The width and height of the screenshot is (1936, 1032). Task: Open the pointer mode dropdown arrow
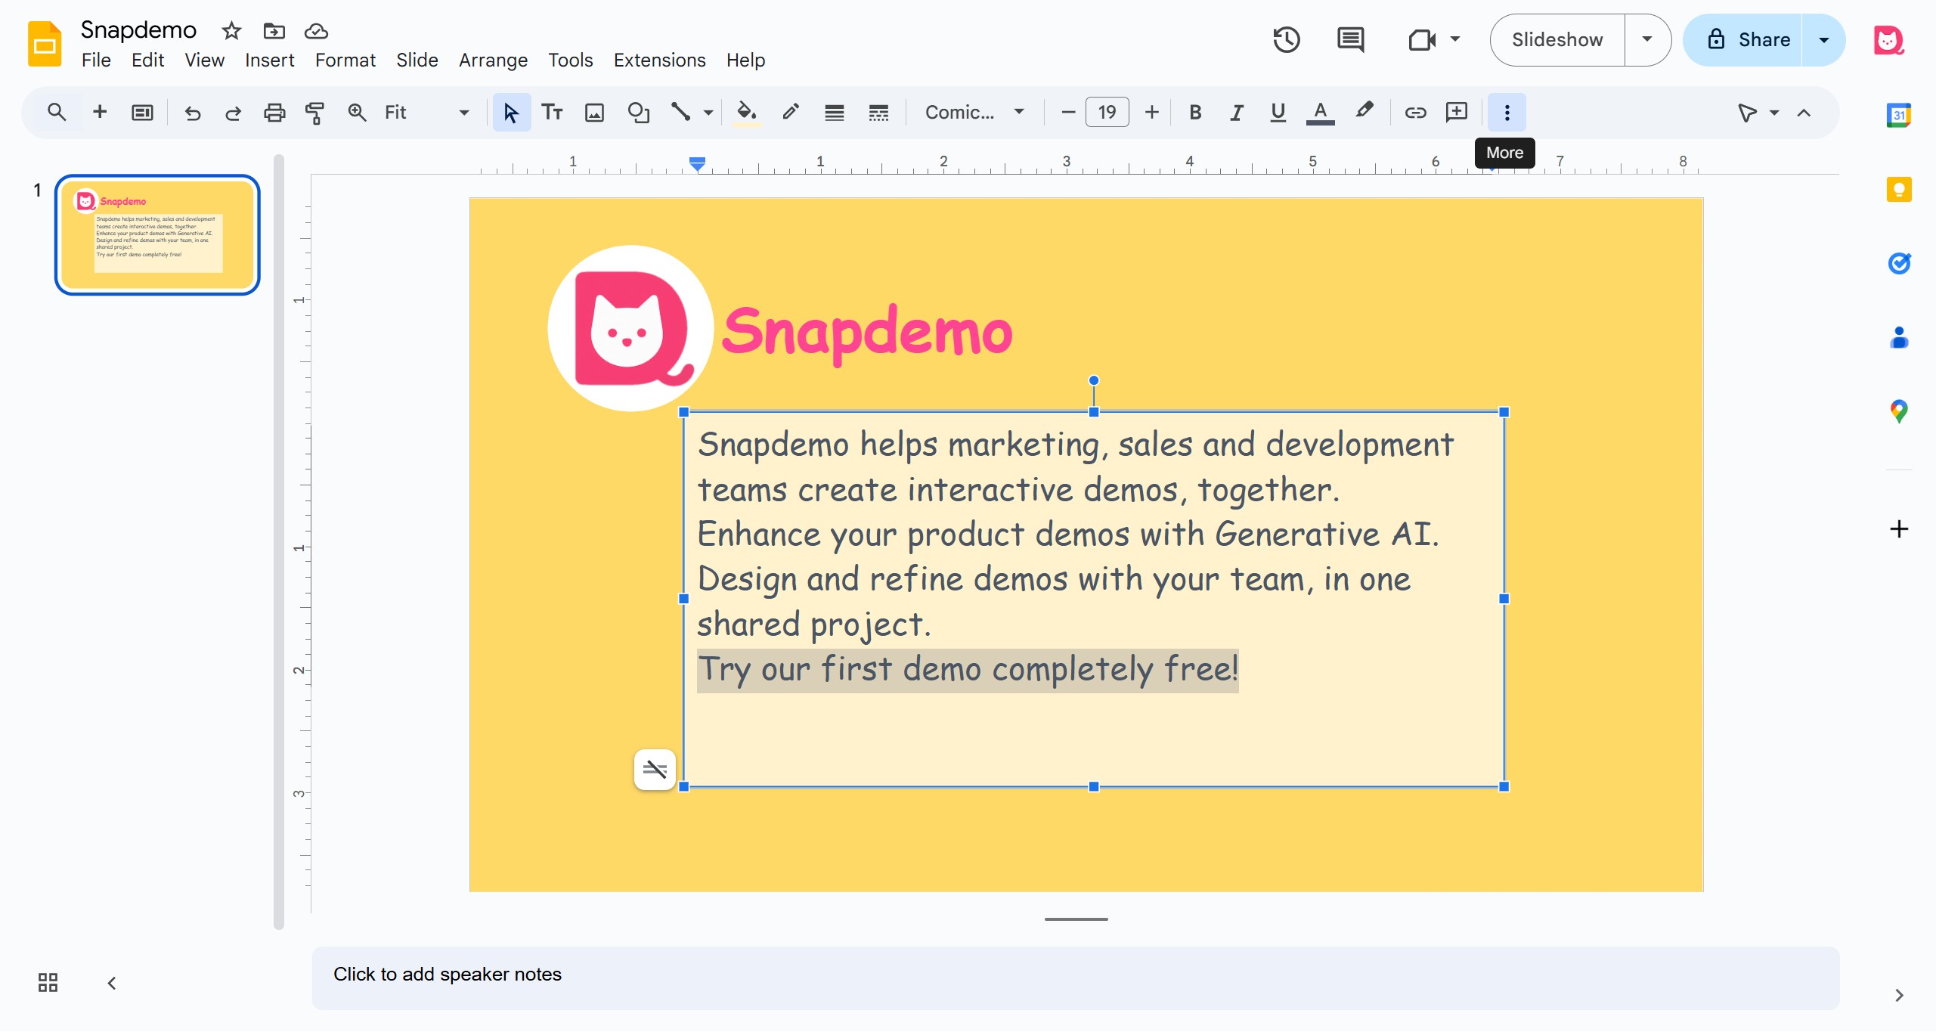tap(1774, 113)
